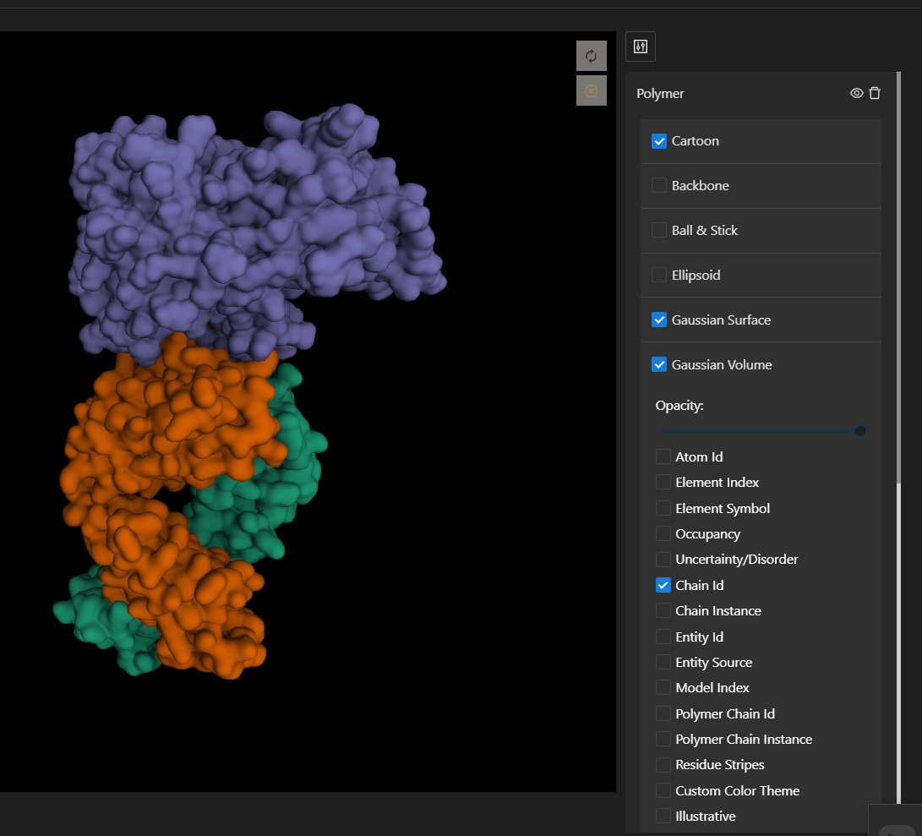Click the Opacity: label

(679, 406)
